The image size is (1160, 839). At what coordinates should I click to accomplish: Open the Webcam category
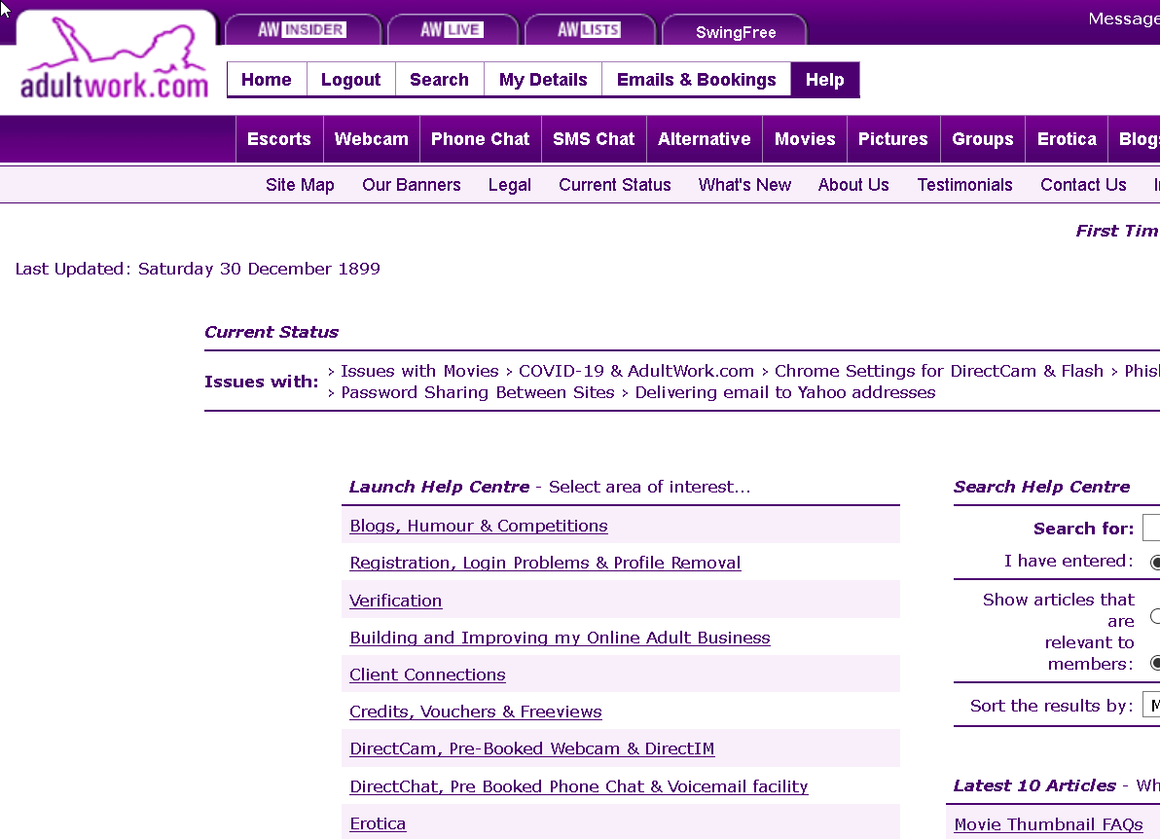372,139
